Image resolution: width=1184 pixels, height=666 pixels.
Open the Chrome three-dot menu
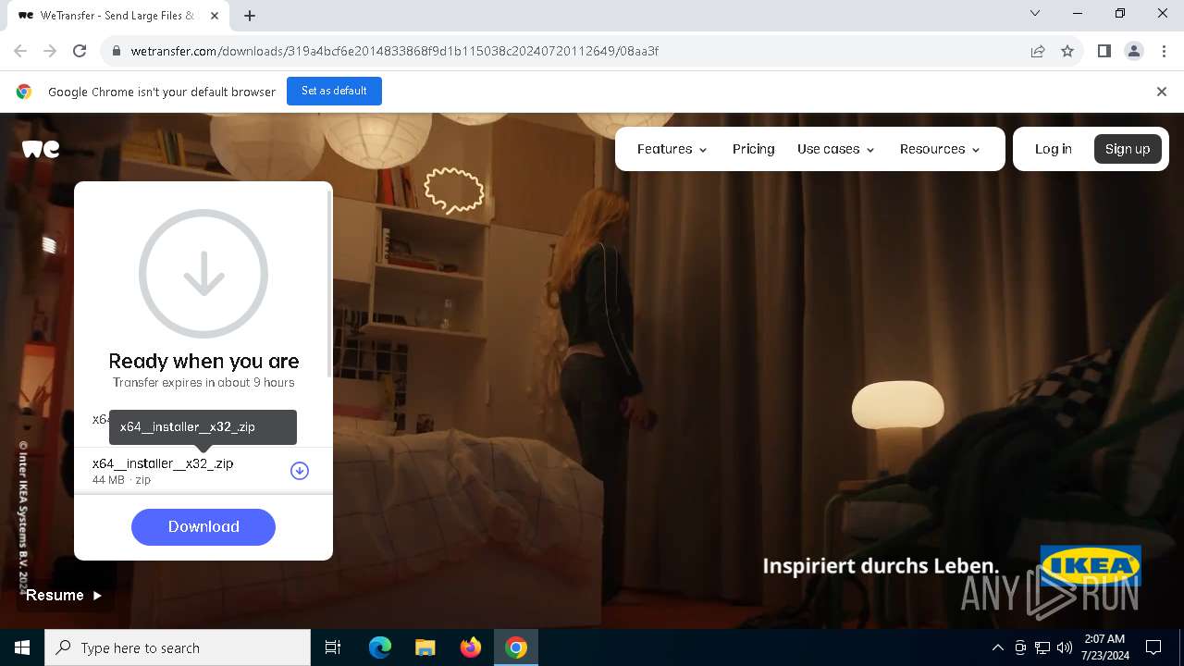click(1163, 51)
